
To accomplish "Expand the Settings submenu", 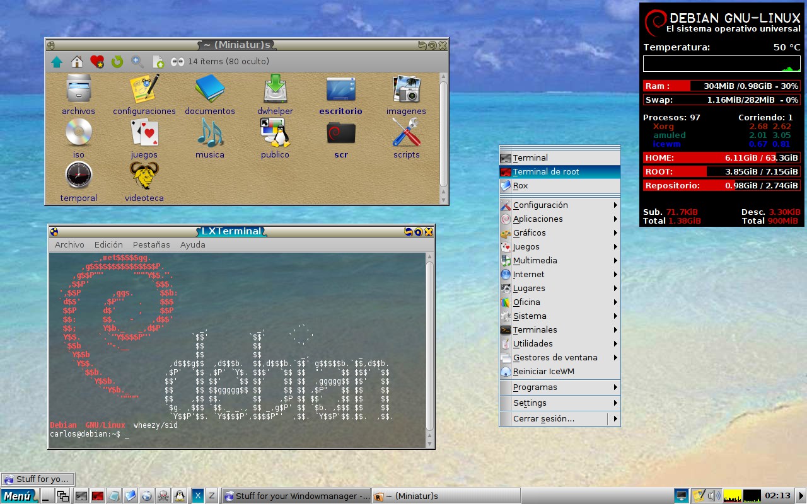I will click(560, 403).
